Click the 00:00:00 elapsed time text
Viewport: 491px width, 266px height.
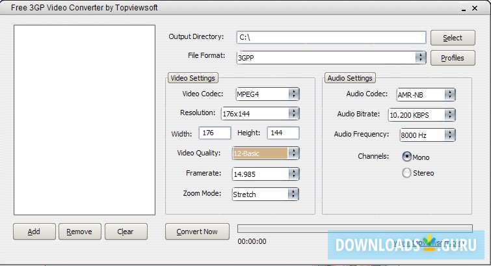[252, 241]
